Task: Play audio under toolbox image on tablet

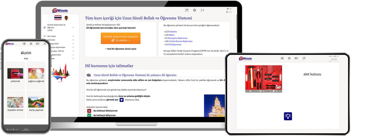Action: 251,91
